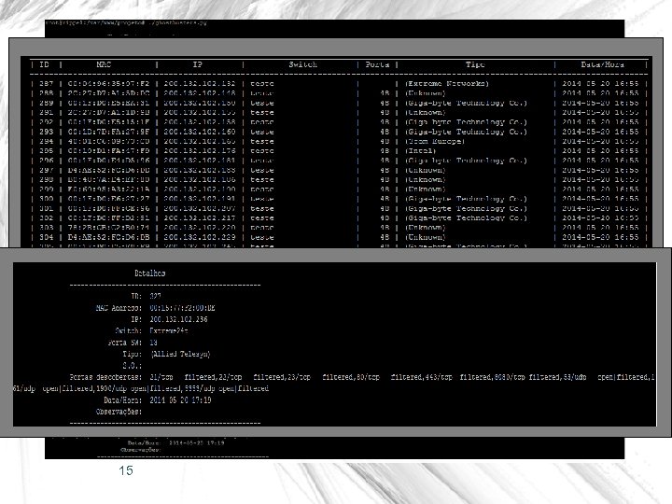The width and height of the screenshot is (672, 504).
Task: Click the 'Data/Hora' column header in the table
Action: pyautogui.click(x=602, y=64)
